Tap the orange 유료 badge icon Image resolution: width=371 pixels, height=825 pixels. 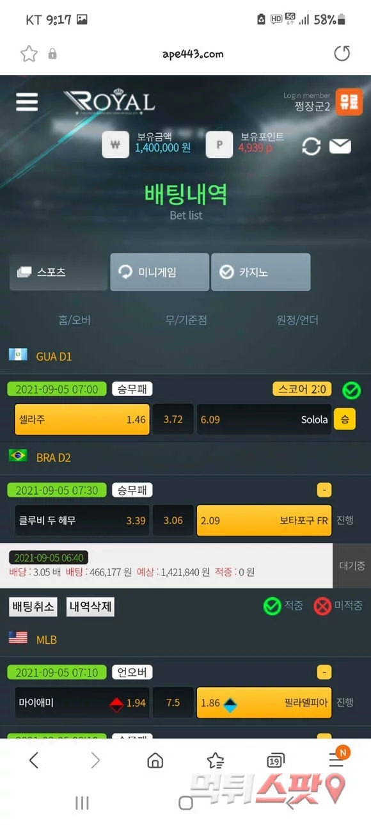349,102
